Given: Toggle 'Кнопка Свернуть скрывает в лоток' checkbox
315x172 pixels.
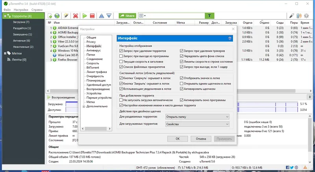Looking at the screenshot, I should (121, 78).
